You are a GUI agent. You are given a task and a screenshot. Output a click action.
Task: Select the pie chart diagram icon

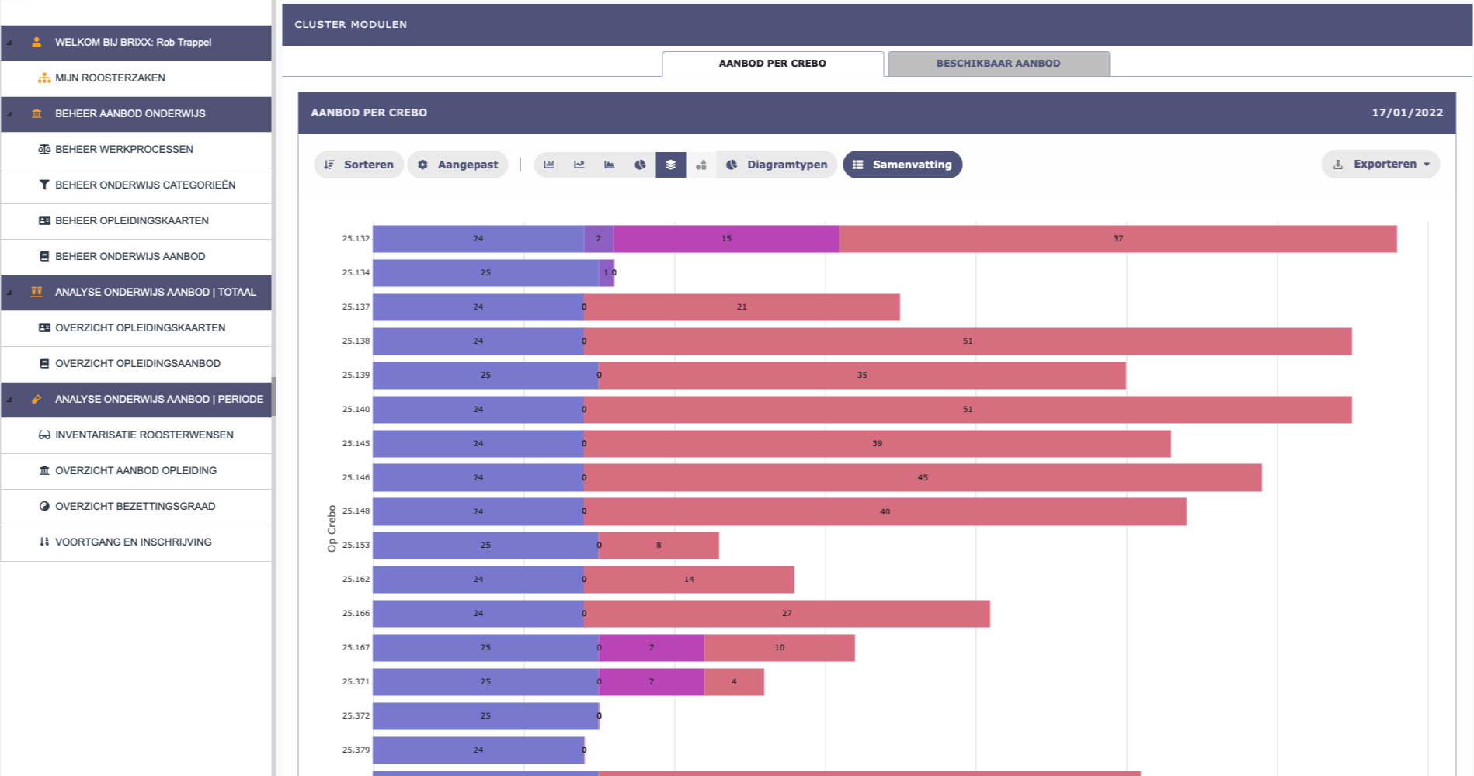pyautogui.click(x=640, y=165)
